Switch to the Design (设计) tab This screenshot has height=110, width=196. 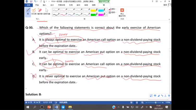tap(52, 5)
